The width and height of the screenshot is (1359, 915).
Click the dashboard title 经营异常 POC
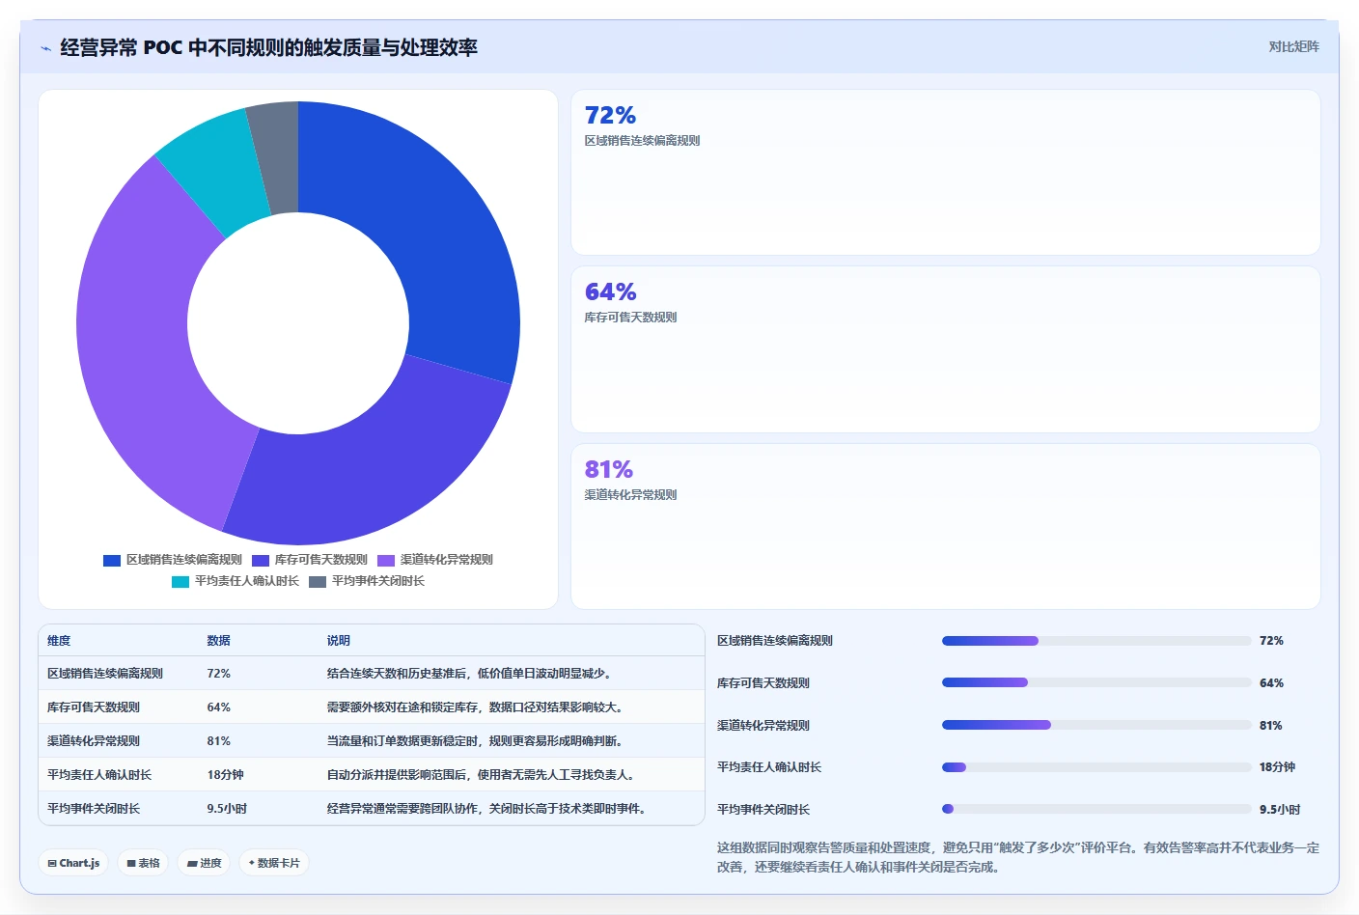pos(269,47)
